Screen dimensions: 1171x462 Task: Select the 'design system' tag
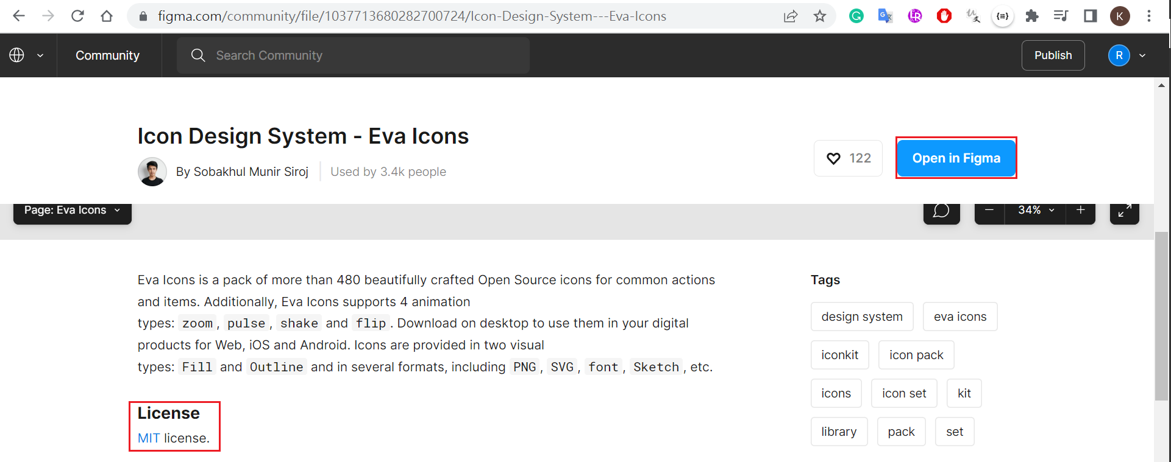pyautogui.click(x=861, y=317)
